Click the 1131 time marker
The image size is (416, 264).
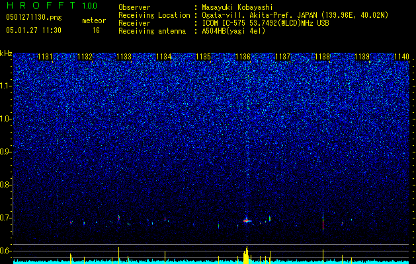pos(45,57)
